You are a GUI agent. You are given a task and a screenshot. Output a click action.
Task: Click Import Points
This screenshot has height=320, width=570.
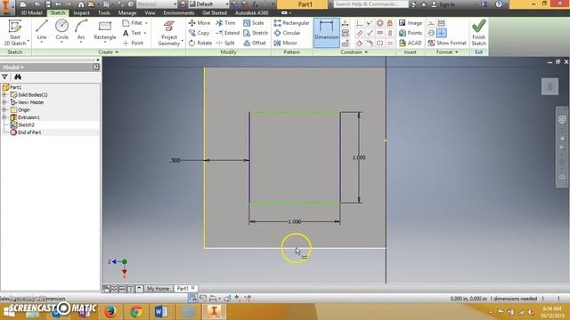click(x=411, y=33)
